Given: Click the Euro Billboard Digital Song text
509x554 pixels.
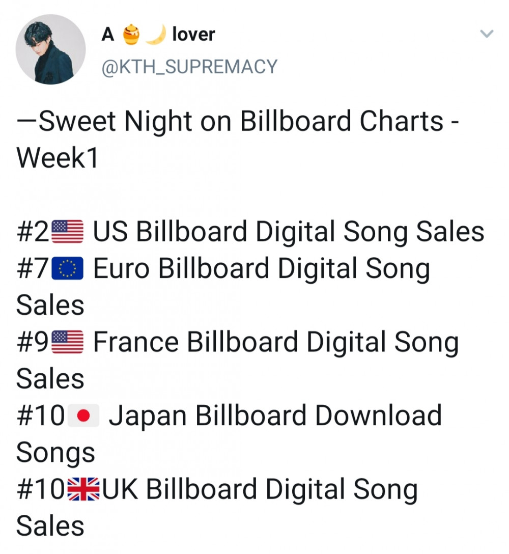Looking at the screenshot, I should 262,269.
